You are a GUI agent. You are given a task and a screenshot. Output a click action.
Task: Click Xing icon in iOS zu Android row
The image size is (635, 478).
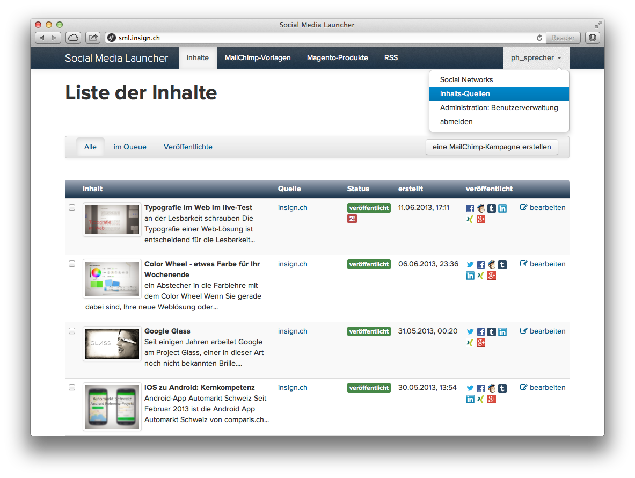481,399
